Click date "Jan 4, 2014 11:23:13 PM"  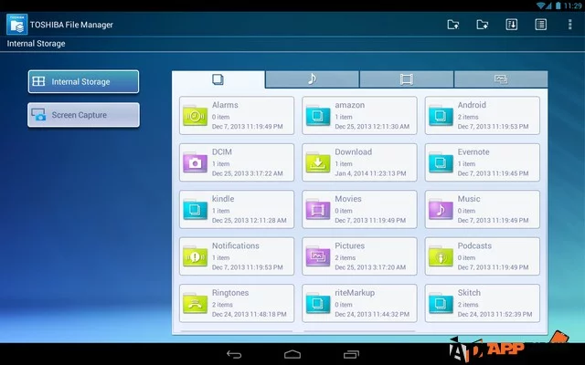pos(370,173)
